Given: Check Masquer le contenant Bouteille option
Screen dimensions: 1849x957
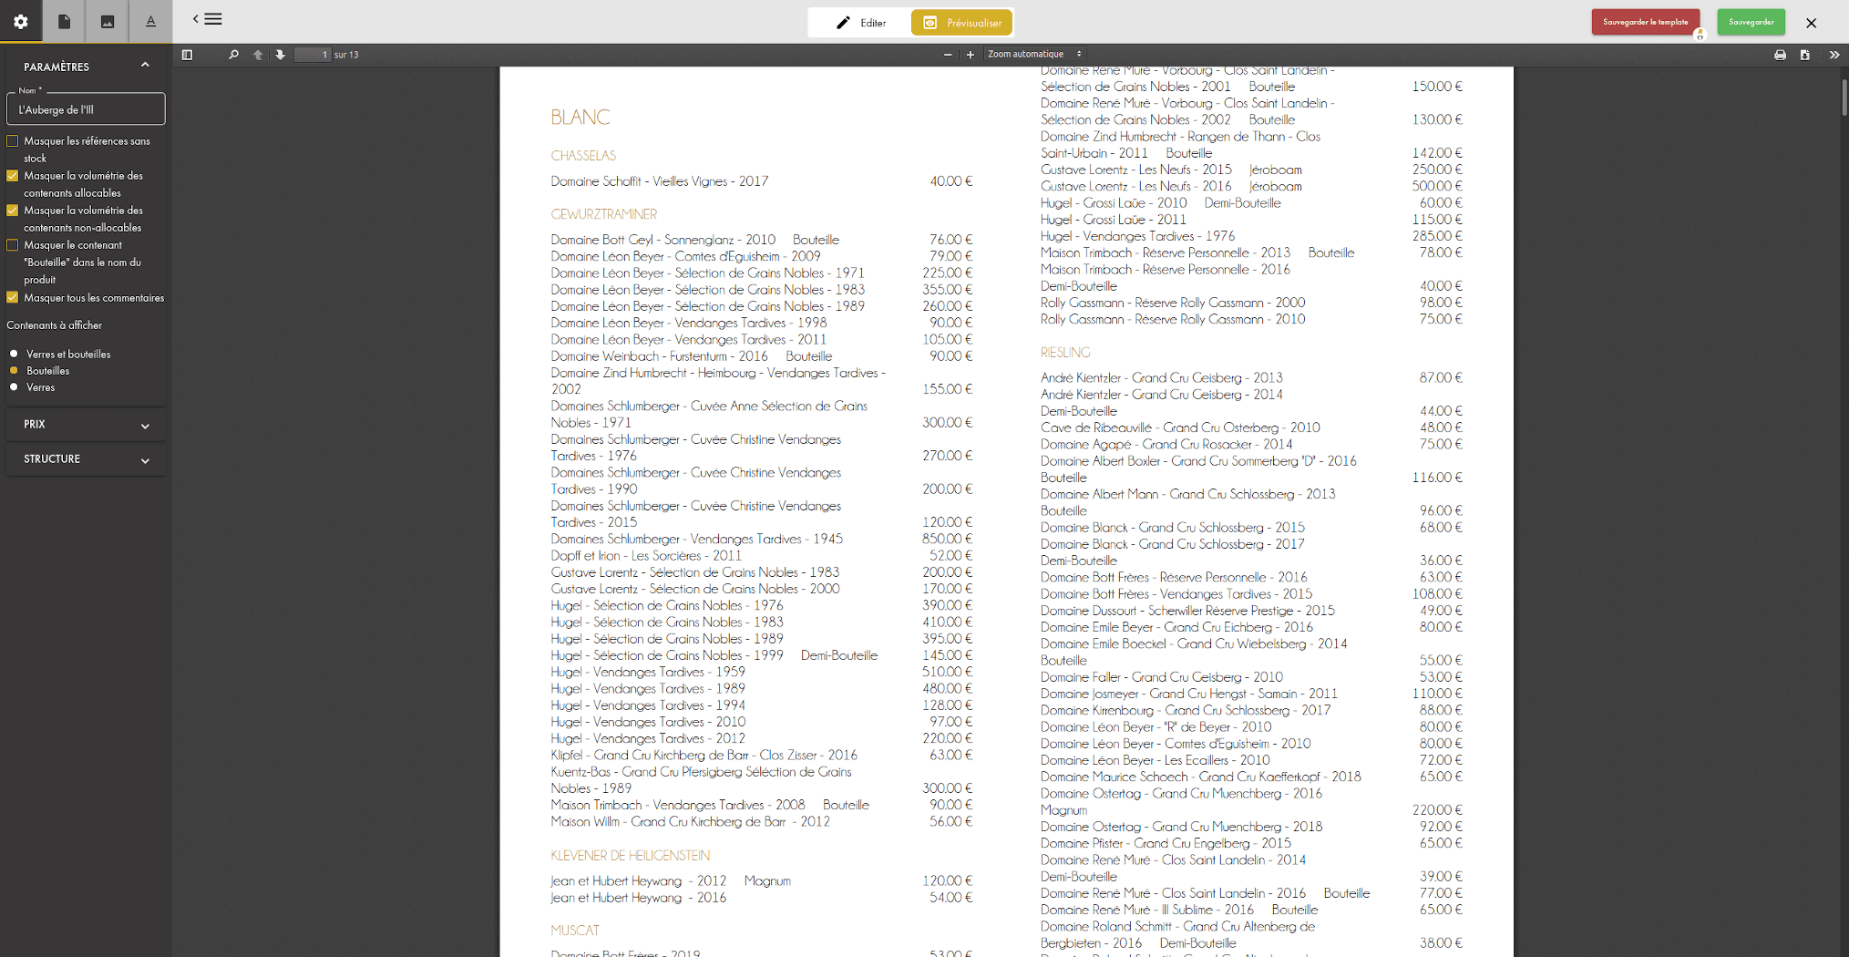Looking at the screenshot, I should (13, 245).
